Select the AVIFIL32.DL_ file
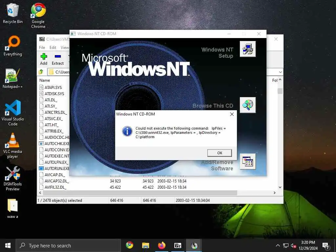 click(55, 187)
